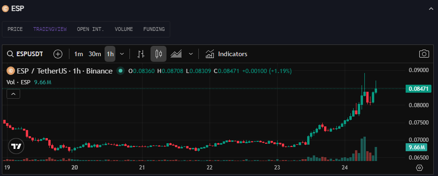
Task: Select the 1h timeframe
Action: pyautogui.click(x=110, y=54)
